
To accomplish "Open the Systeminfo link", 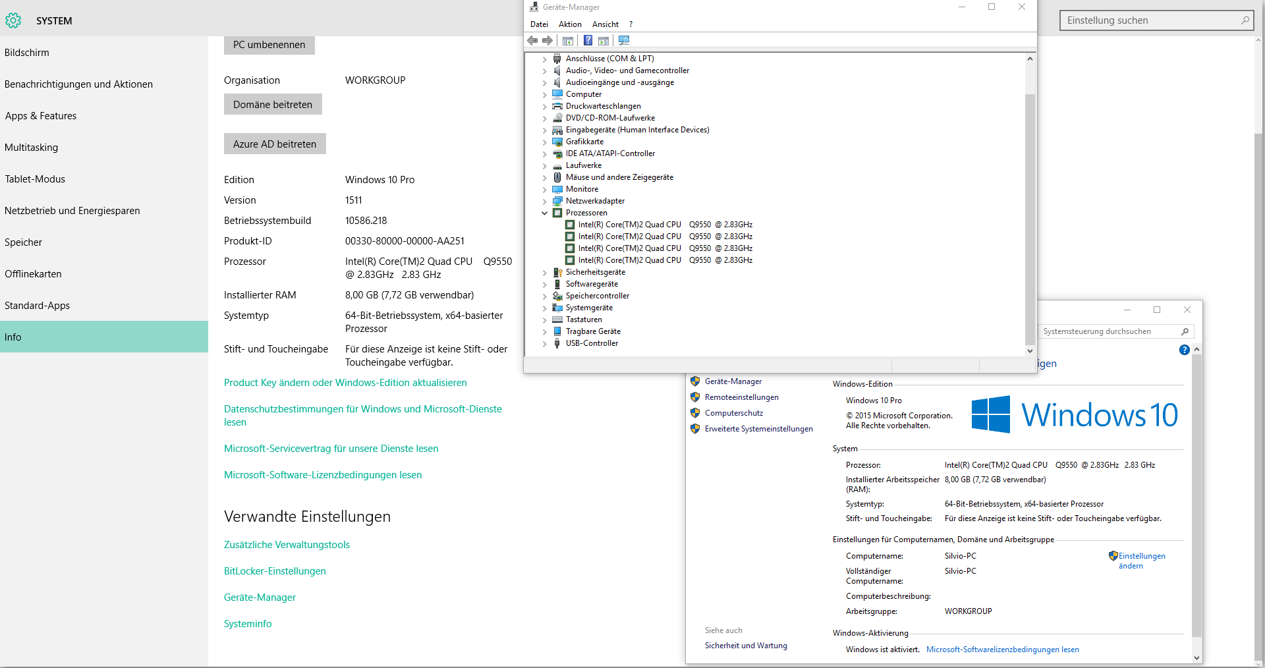I will (x=248, y=624).
